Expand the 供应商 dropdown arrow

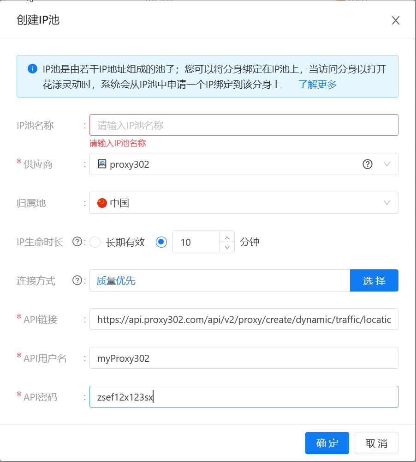[x=387, y=164]
